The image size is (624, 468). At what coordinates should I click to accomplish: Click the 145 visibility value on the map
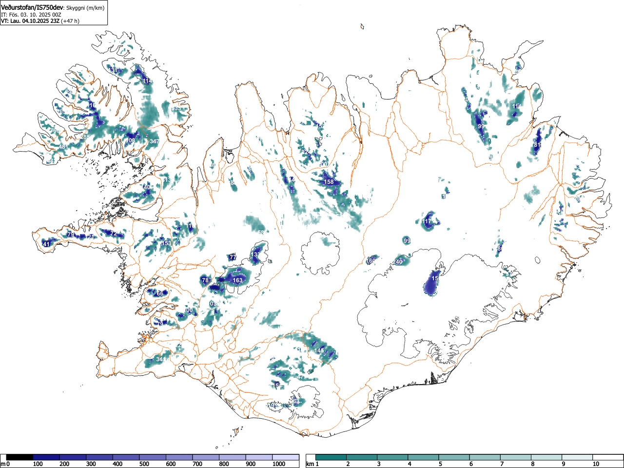pyautogui.click(x=319, y=351)
